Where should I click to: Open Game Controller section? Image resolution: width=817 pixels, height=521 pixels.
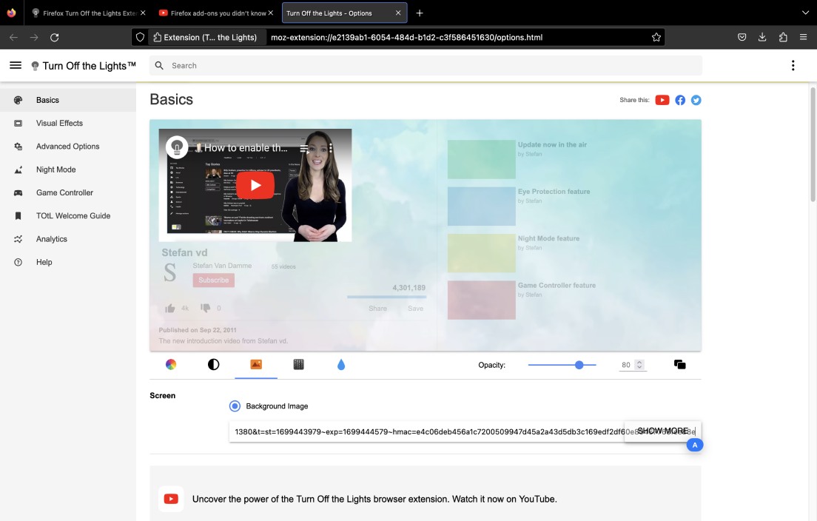[x=68, y=192]
